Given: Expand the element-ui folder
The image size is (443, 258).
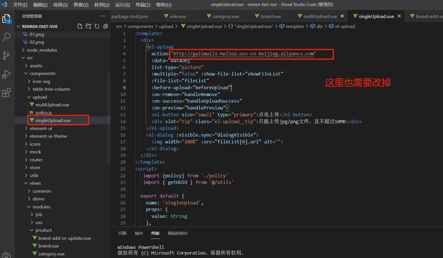Looking at the screenshot, I should 41,128.
